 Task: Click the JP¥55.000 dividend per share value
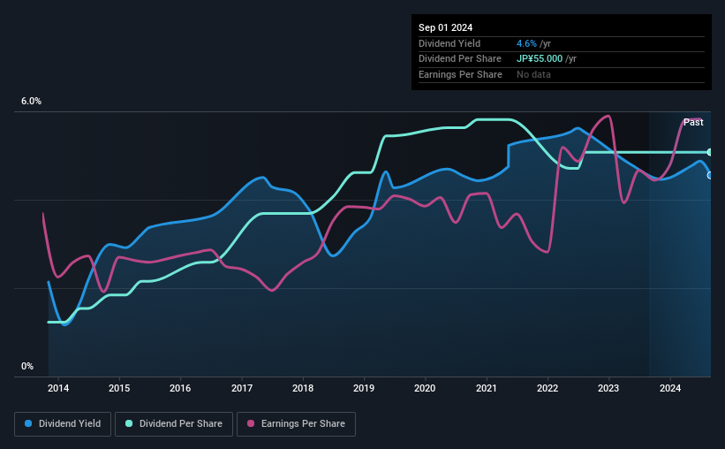540,59
